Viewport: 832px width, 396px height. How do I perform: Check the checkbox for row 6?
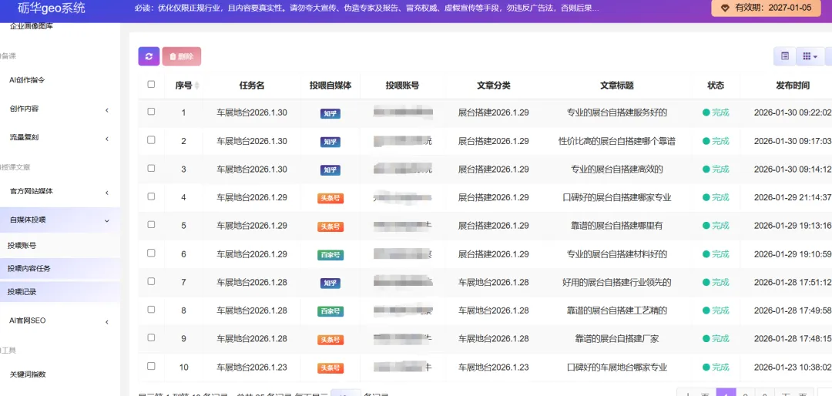(x=151, y=253)
